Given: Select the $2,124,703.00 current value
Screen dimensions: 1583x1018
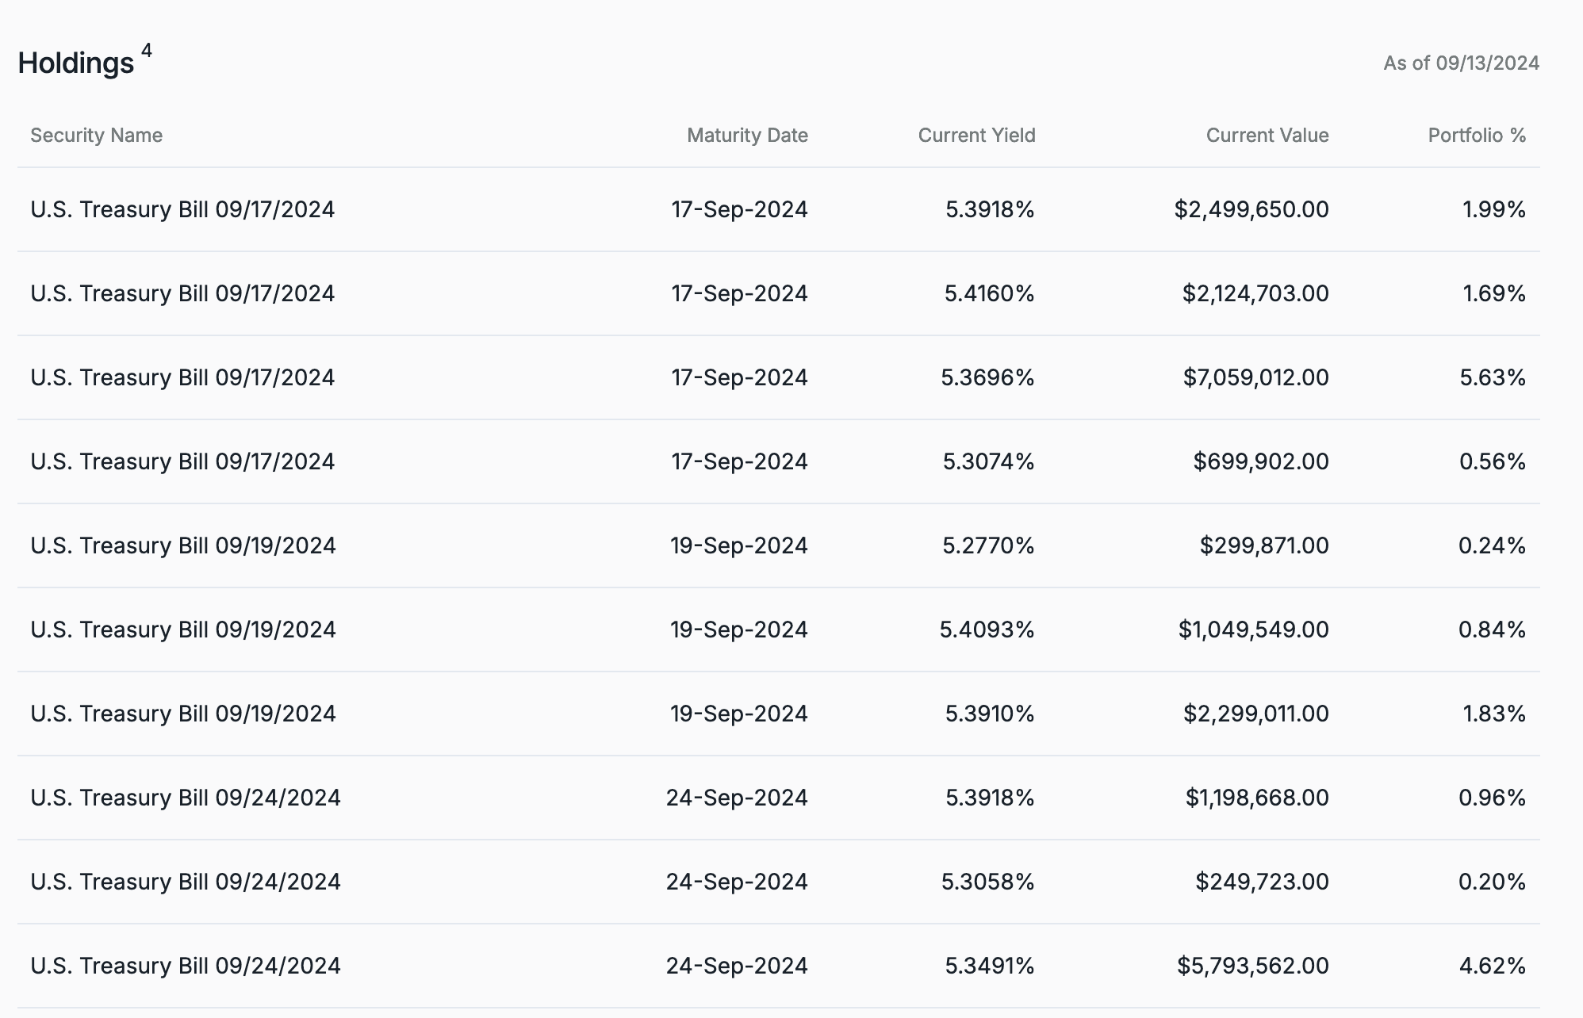Looking at the screenshot, I should tap(1255, 293).
